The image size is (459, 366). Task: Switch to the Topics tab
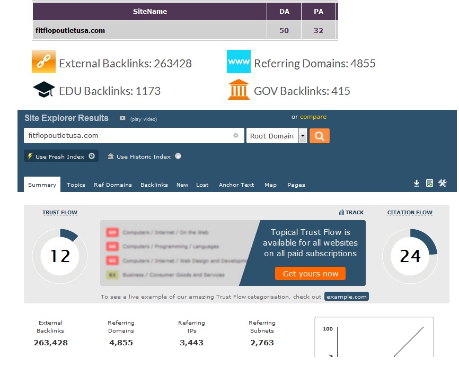76,185
